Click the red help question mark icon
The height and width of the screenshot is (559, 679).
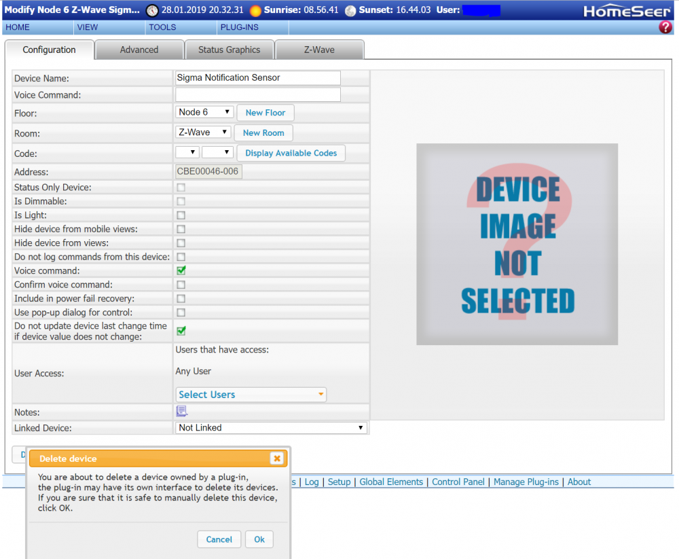(665, 27)
